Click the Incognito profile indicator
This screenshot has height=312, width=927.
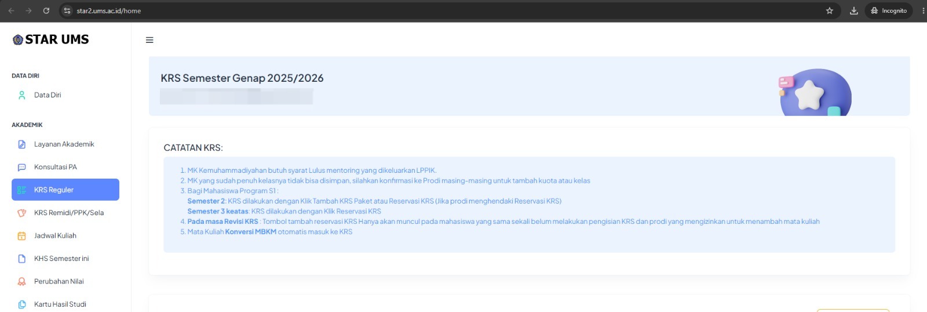(x=889, y=10)
